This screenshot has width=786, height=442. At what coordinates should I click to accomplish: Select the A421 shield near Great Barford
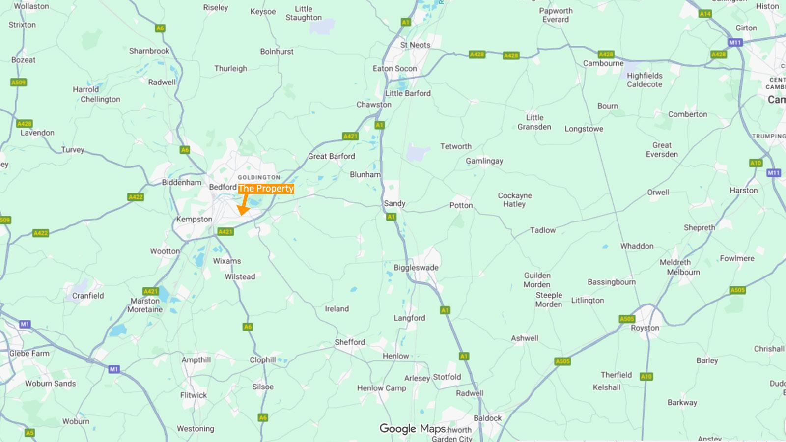click(x=350, y=136)
